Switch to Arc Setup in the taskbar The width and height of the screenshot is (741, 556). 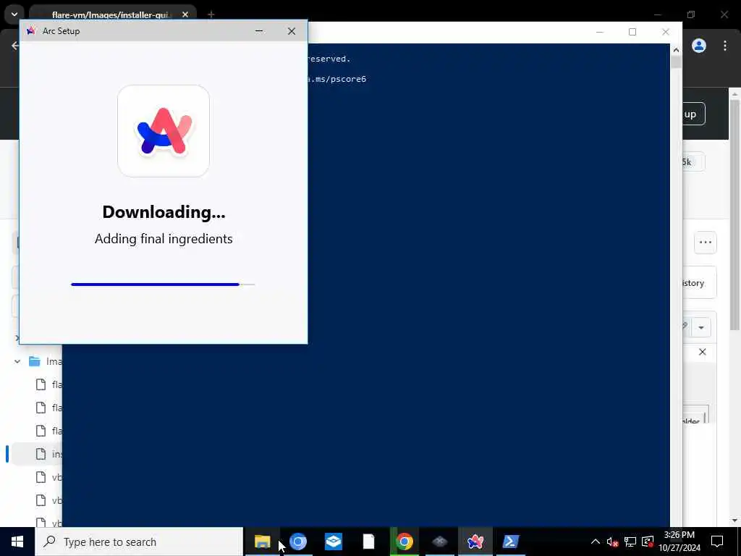point(475,542)
